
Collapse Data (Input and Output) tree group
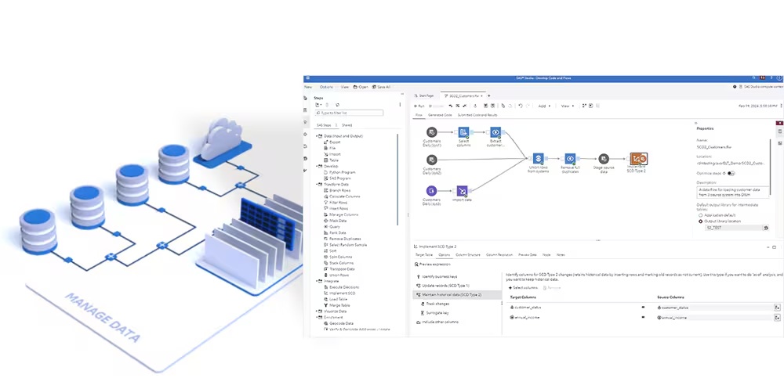(x=317, y=136)
